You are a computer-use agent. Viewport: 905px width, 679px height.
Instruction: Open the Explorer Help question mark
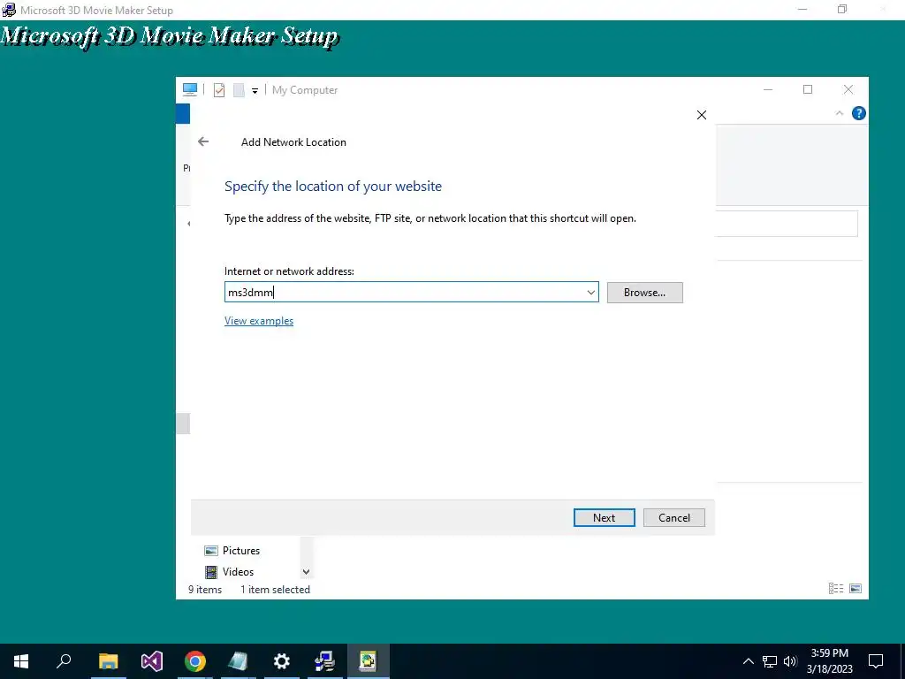coord(858,113)
